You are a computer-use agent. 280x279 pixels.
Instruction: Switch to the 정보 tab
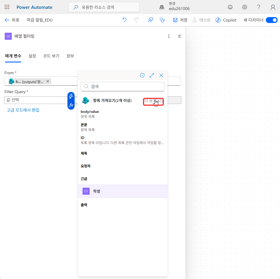(x=70, y=56)
